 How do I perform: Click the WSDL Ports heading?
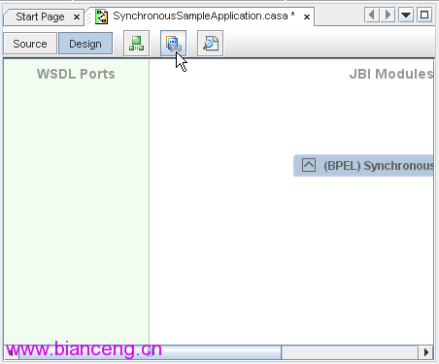pos(76,74)
